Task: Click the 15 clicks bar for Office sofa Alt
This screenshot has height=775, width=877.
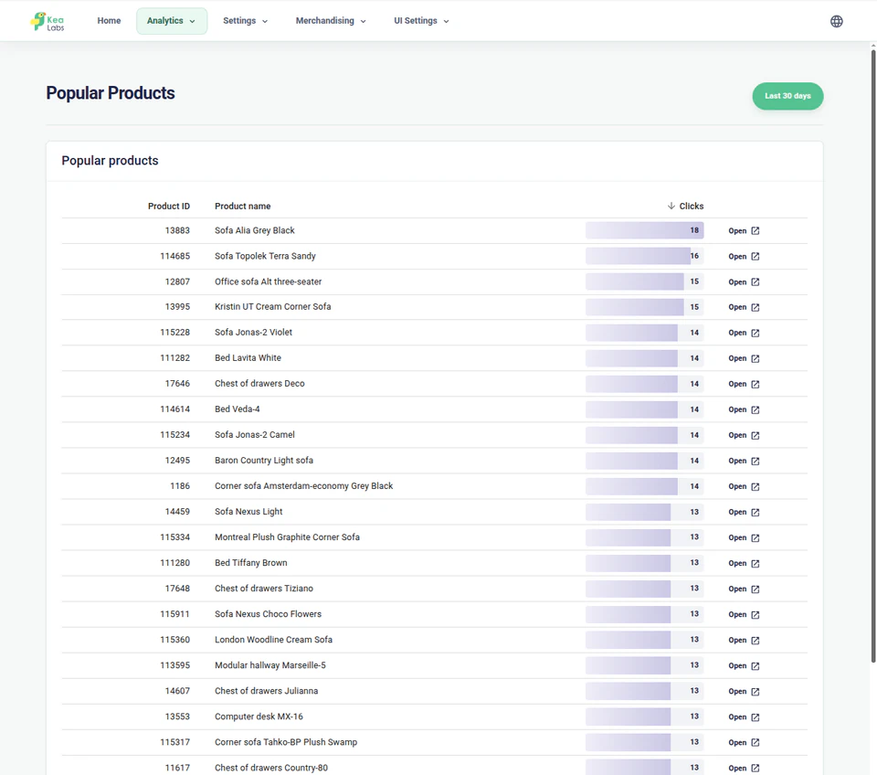Action: (644, 281)
